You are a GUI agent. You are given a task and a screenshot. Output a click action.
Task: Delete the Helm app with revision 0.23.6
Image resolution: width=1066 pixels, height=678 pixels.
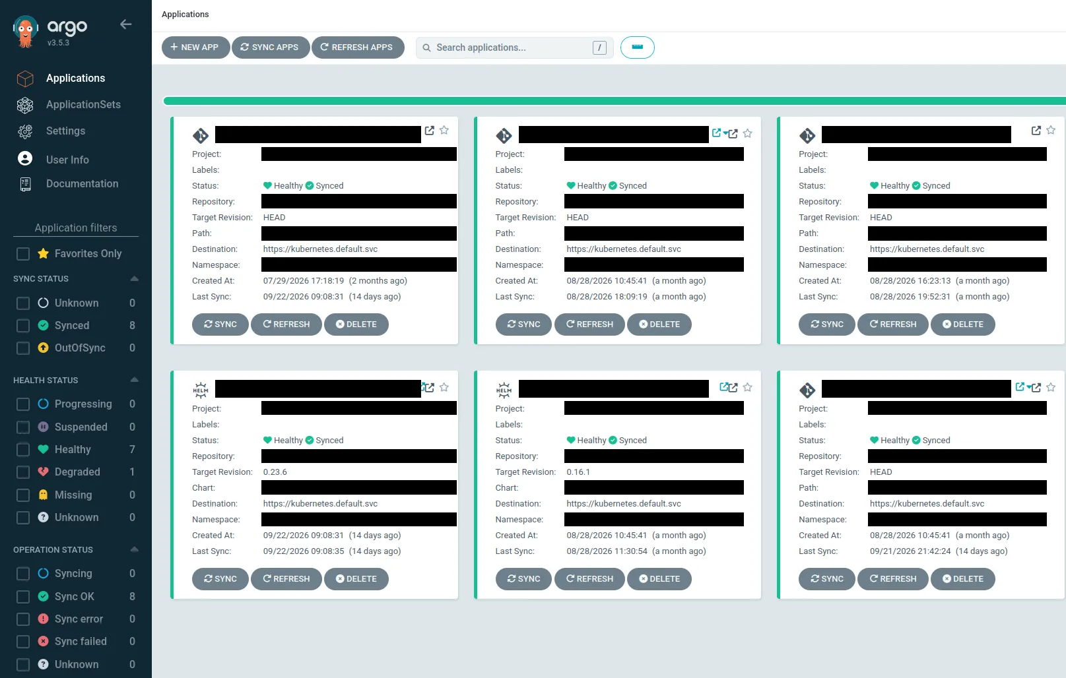click(356, 579)
